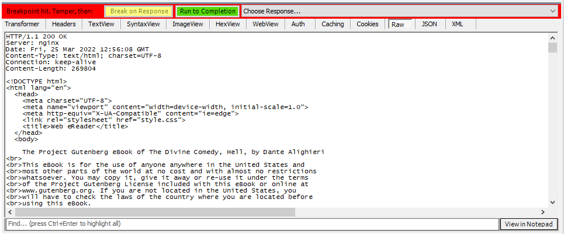Click the Date header line
The width and height of the screenshot is (564, 234).
tap(77, 49)
